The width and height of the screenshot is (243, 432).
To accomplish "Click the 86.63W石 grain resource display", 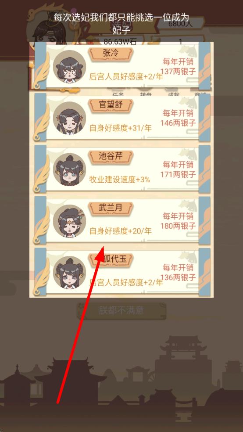I will [120, 42].
